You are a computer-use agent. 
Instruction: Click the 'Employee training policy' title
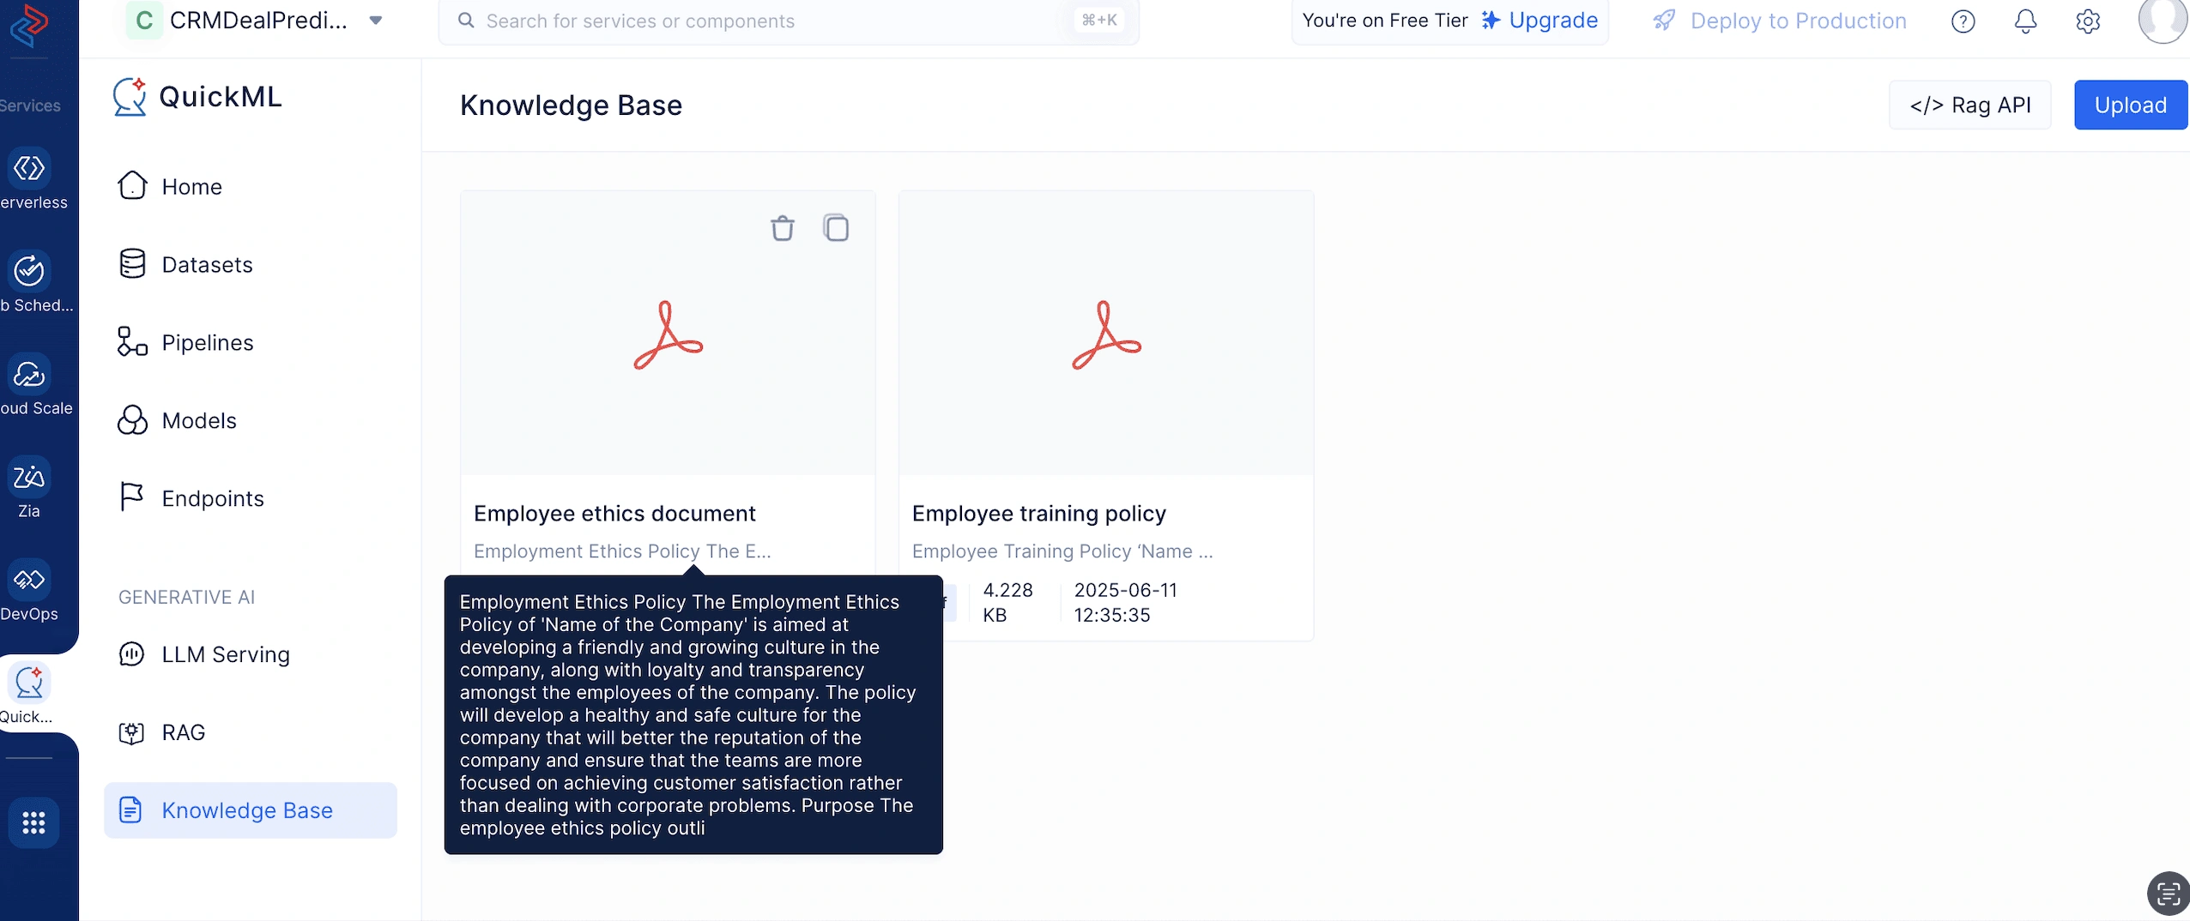tap(1039, 513)
